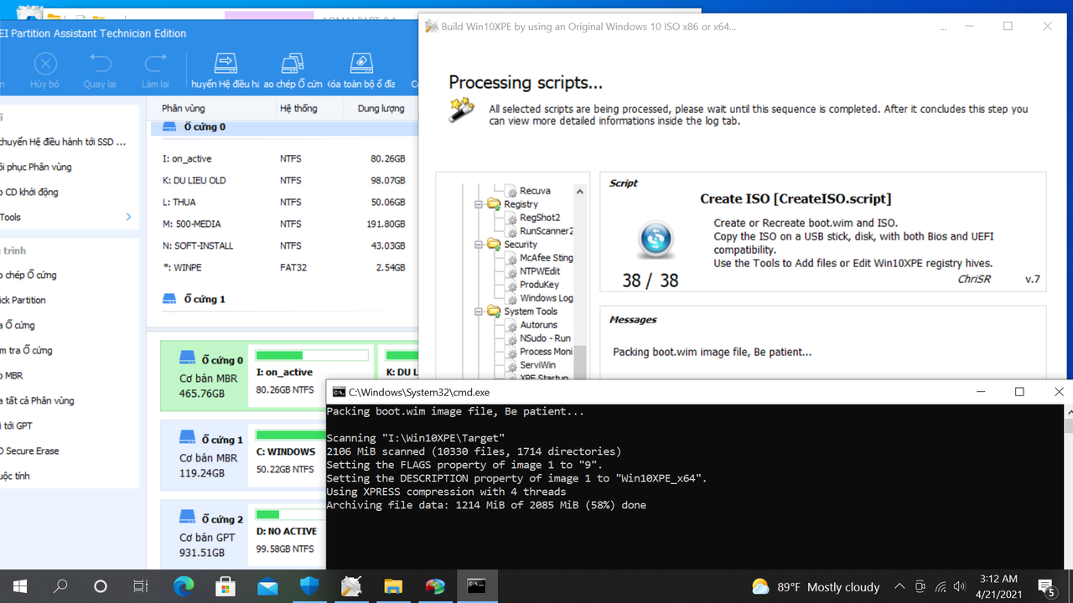This screenshot has width=1073, height=603.
Task: Select the *: WINPE FAT32 partition row
Action: 283,267
